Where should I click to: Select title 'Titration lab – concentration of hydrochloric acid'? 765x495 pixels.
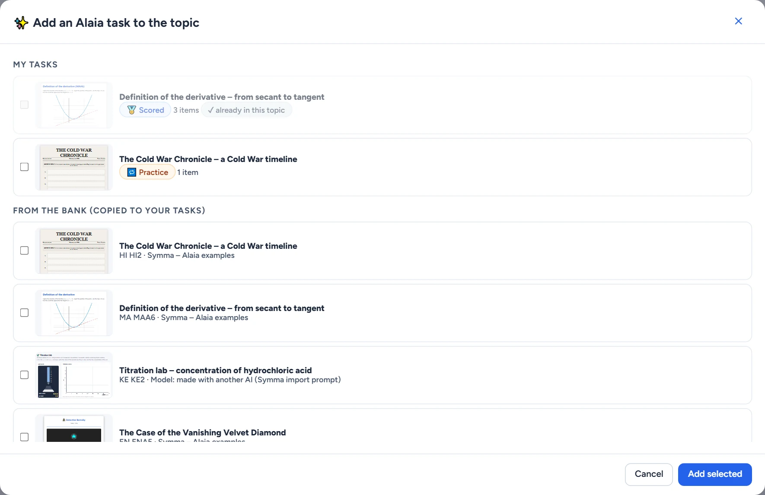(215, 370)
